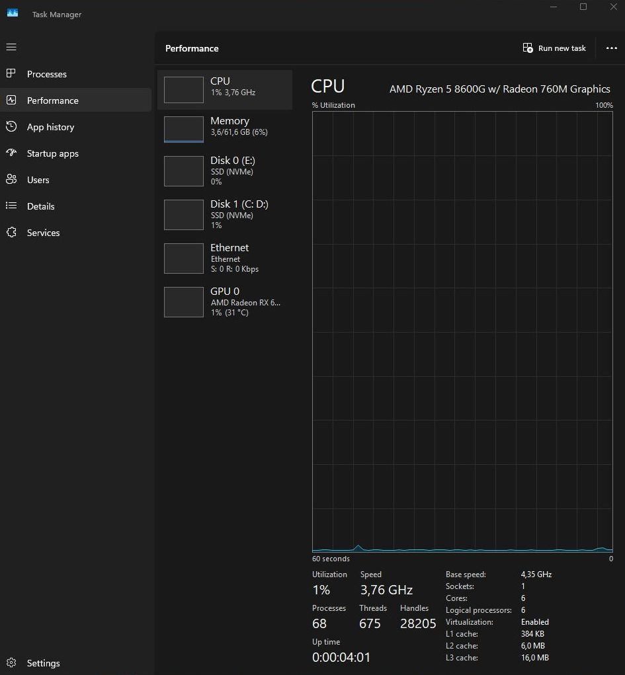Show GPU 0 AMD Radeon graph
The width and height of the screenshot is (625, 675).
[184, 302]
